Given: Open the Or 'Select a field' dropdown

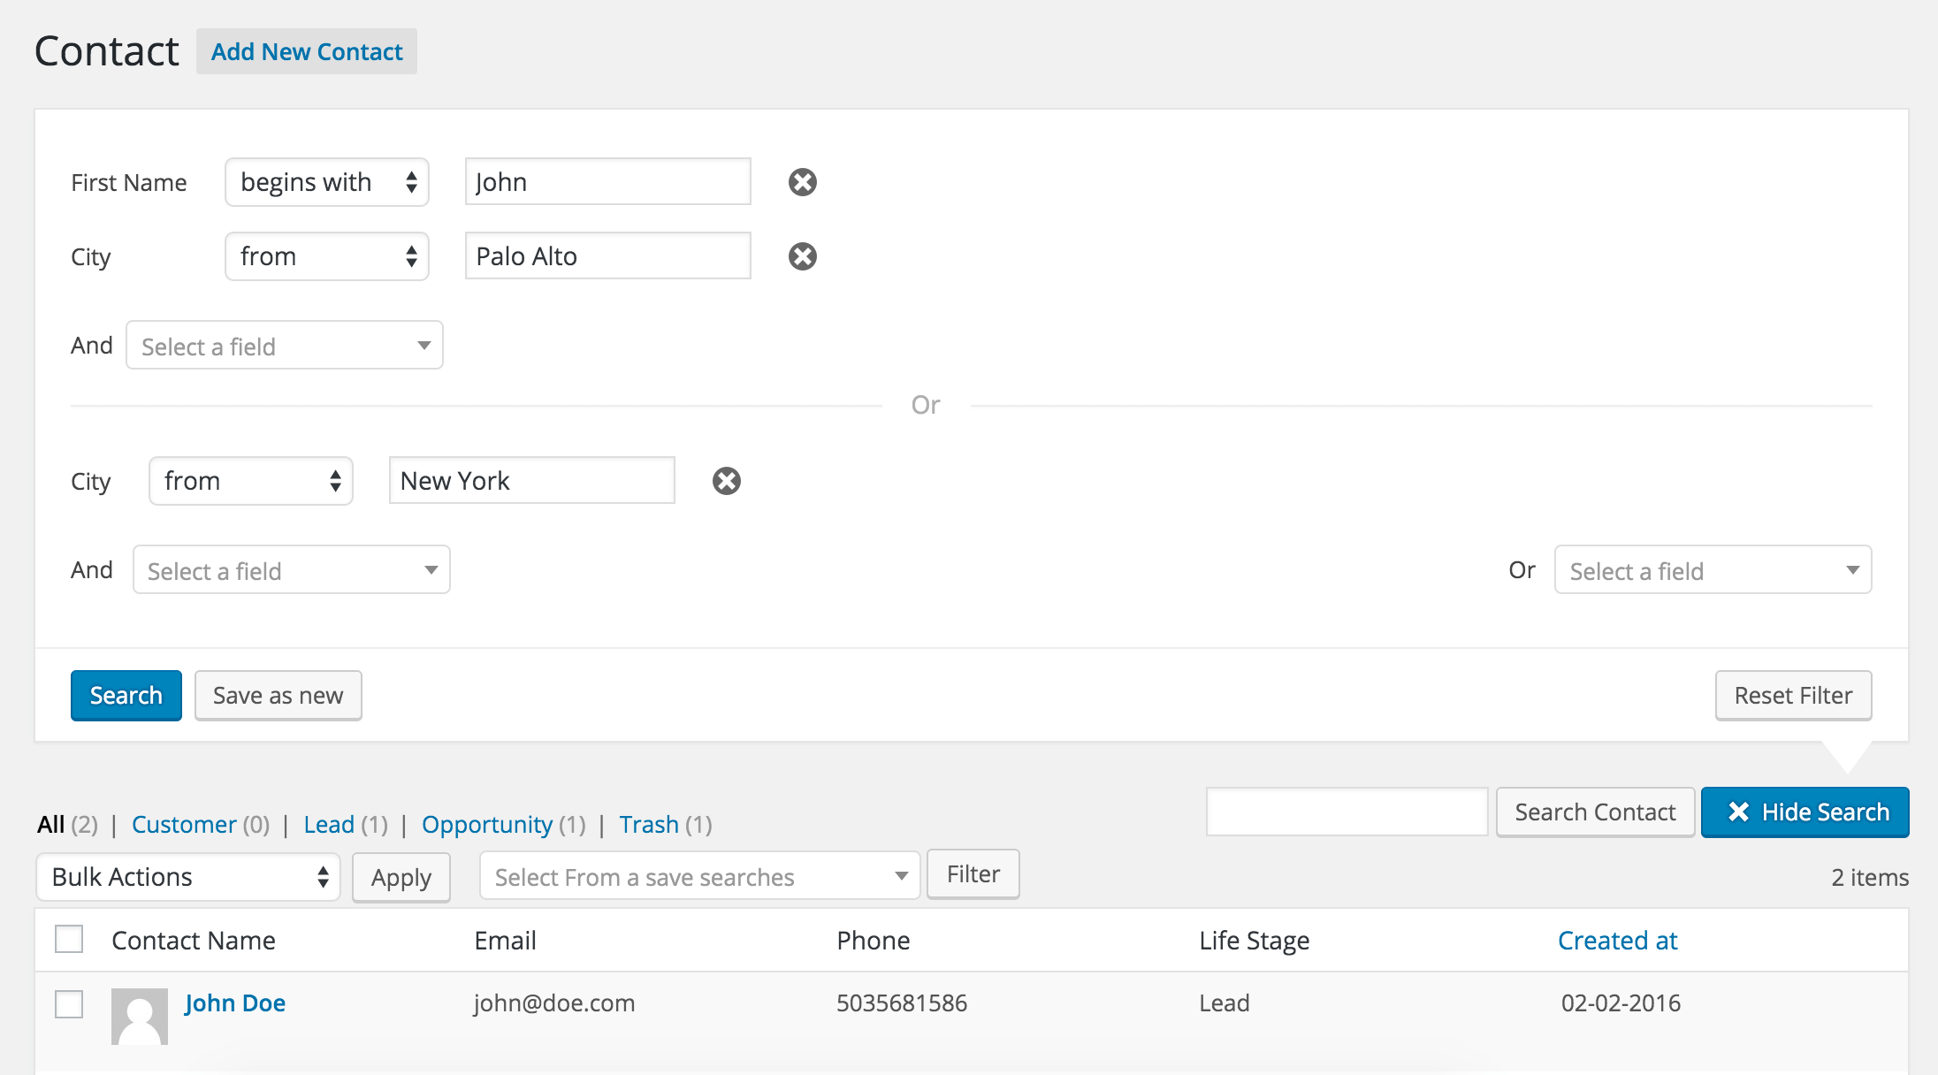Looking at the screenshot, I should [1712, 570].
